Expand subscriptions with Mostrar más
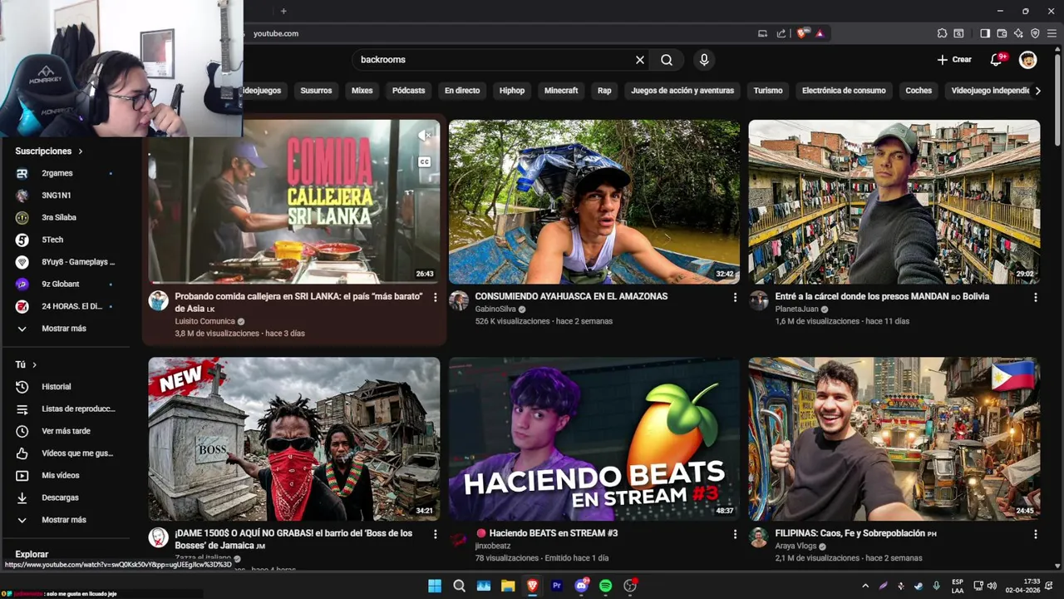Screen dimensions: 1064x599 click(x=65, y=329)
